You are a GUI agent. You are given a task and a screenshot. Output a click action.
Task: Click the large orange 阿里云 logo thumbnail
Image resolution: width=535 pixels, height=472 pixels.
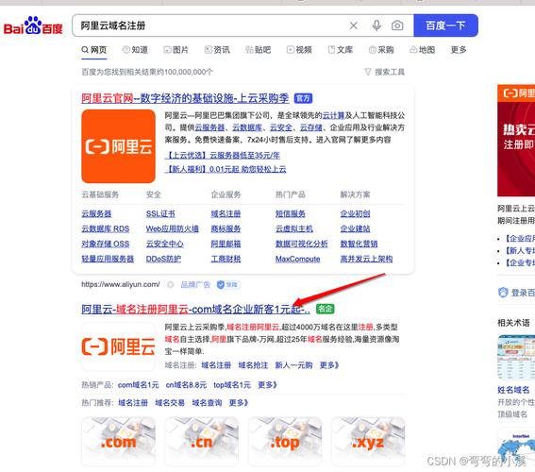118,146
